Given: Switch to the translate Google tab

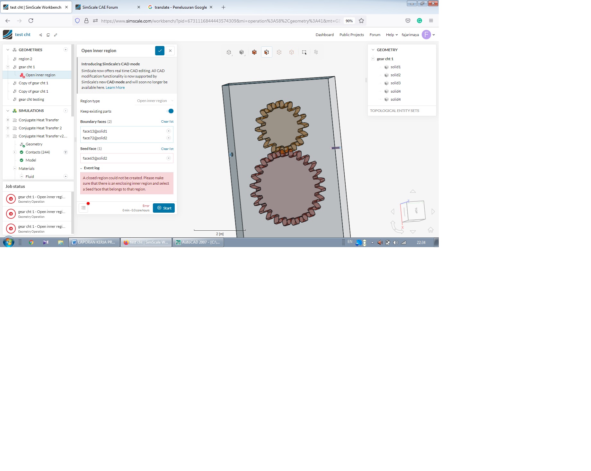Looking at the screenshot, I should click(180, 7).
